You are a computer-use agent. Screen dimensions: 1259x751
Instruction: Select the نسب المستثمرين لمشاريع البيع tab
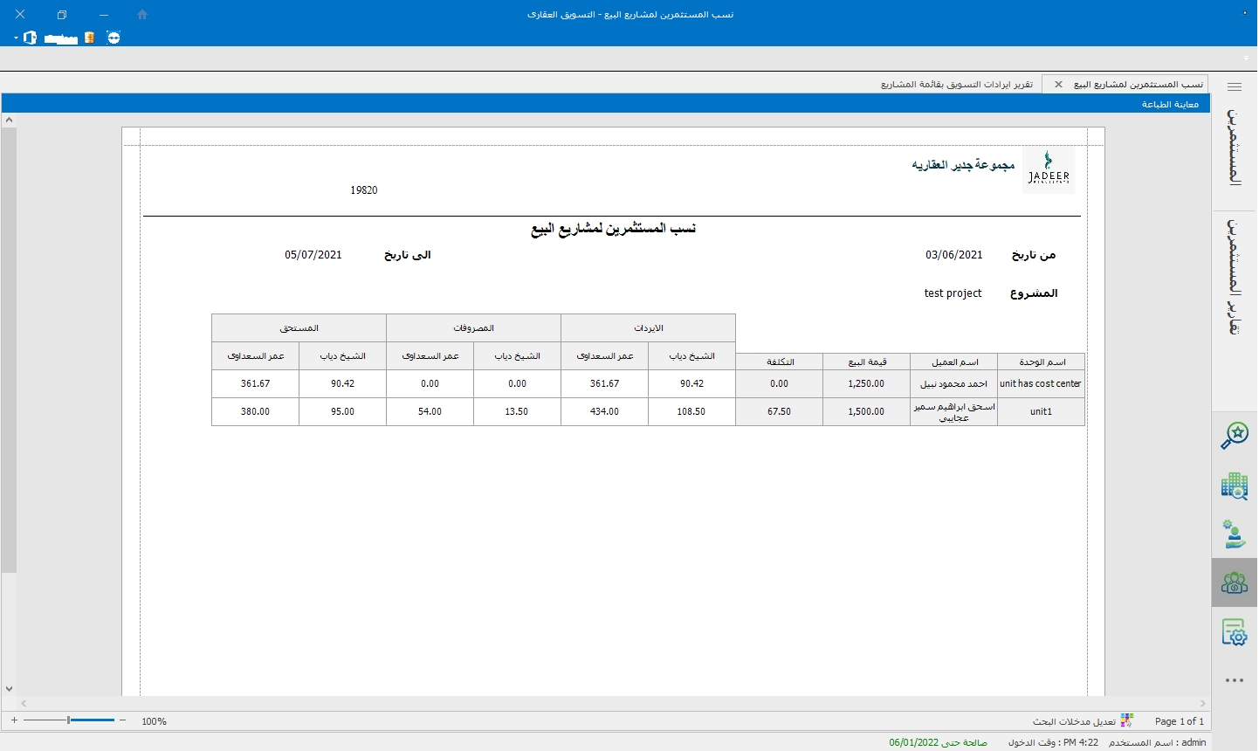click(x=1138, y=85)
